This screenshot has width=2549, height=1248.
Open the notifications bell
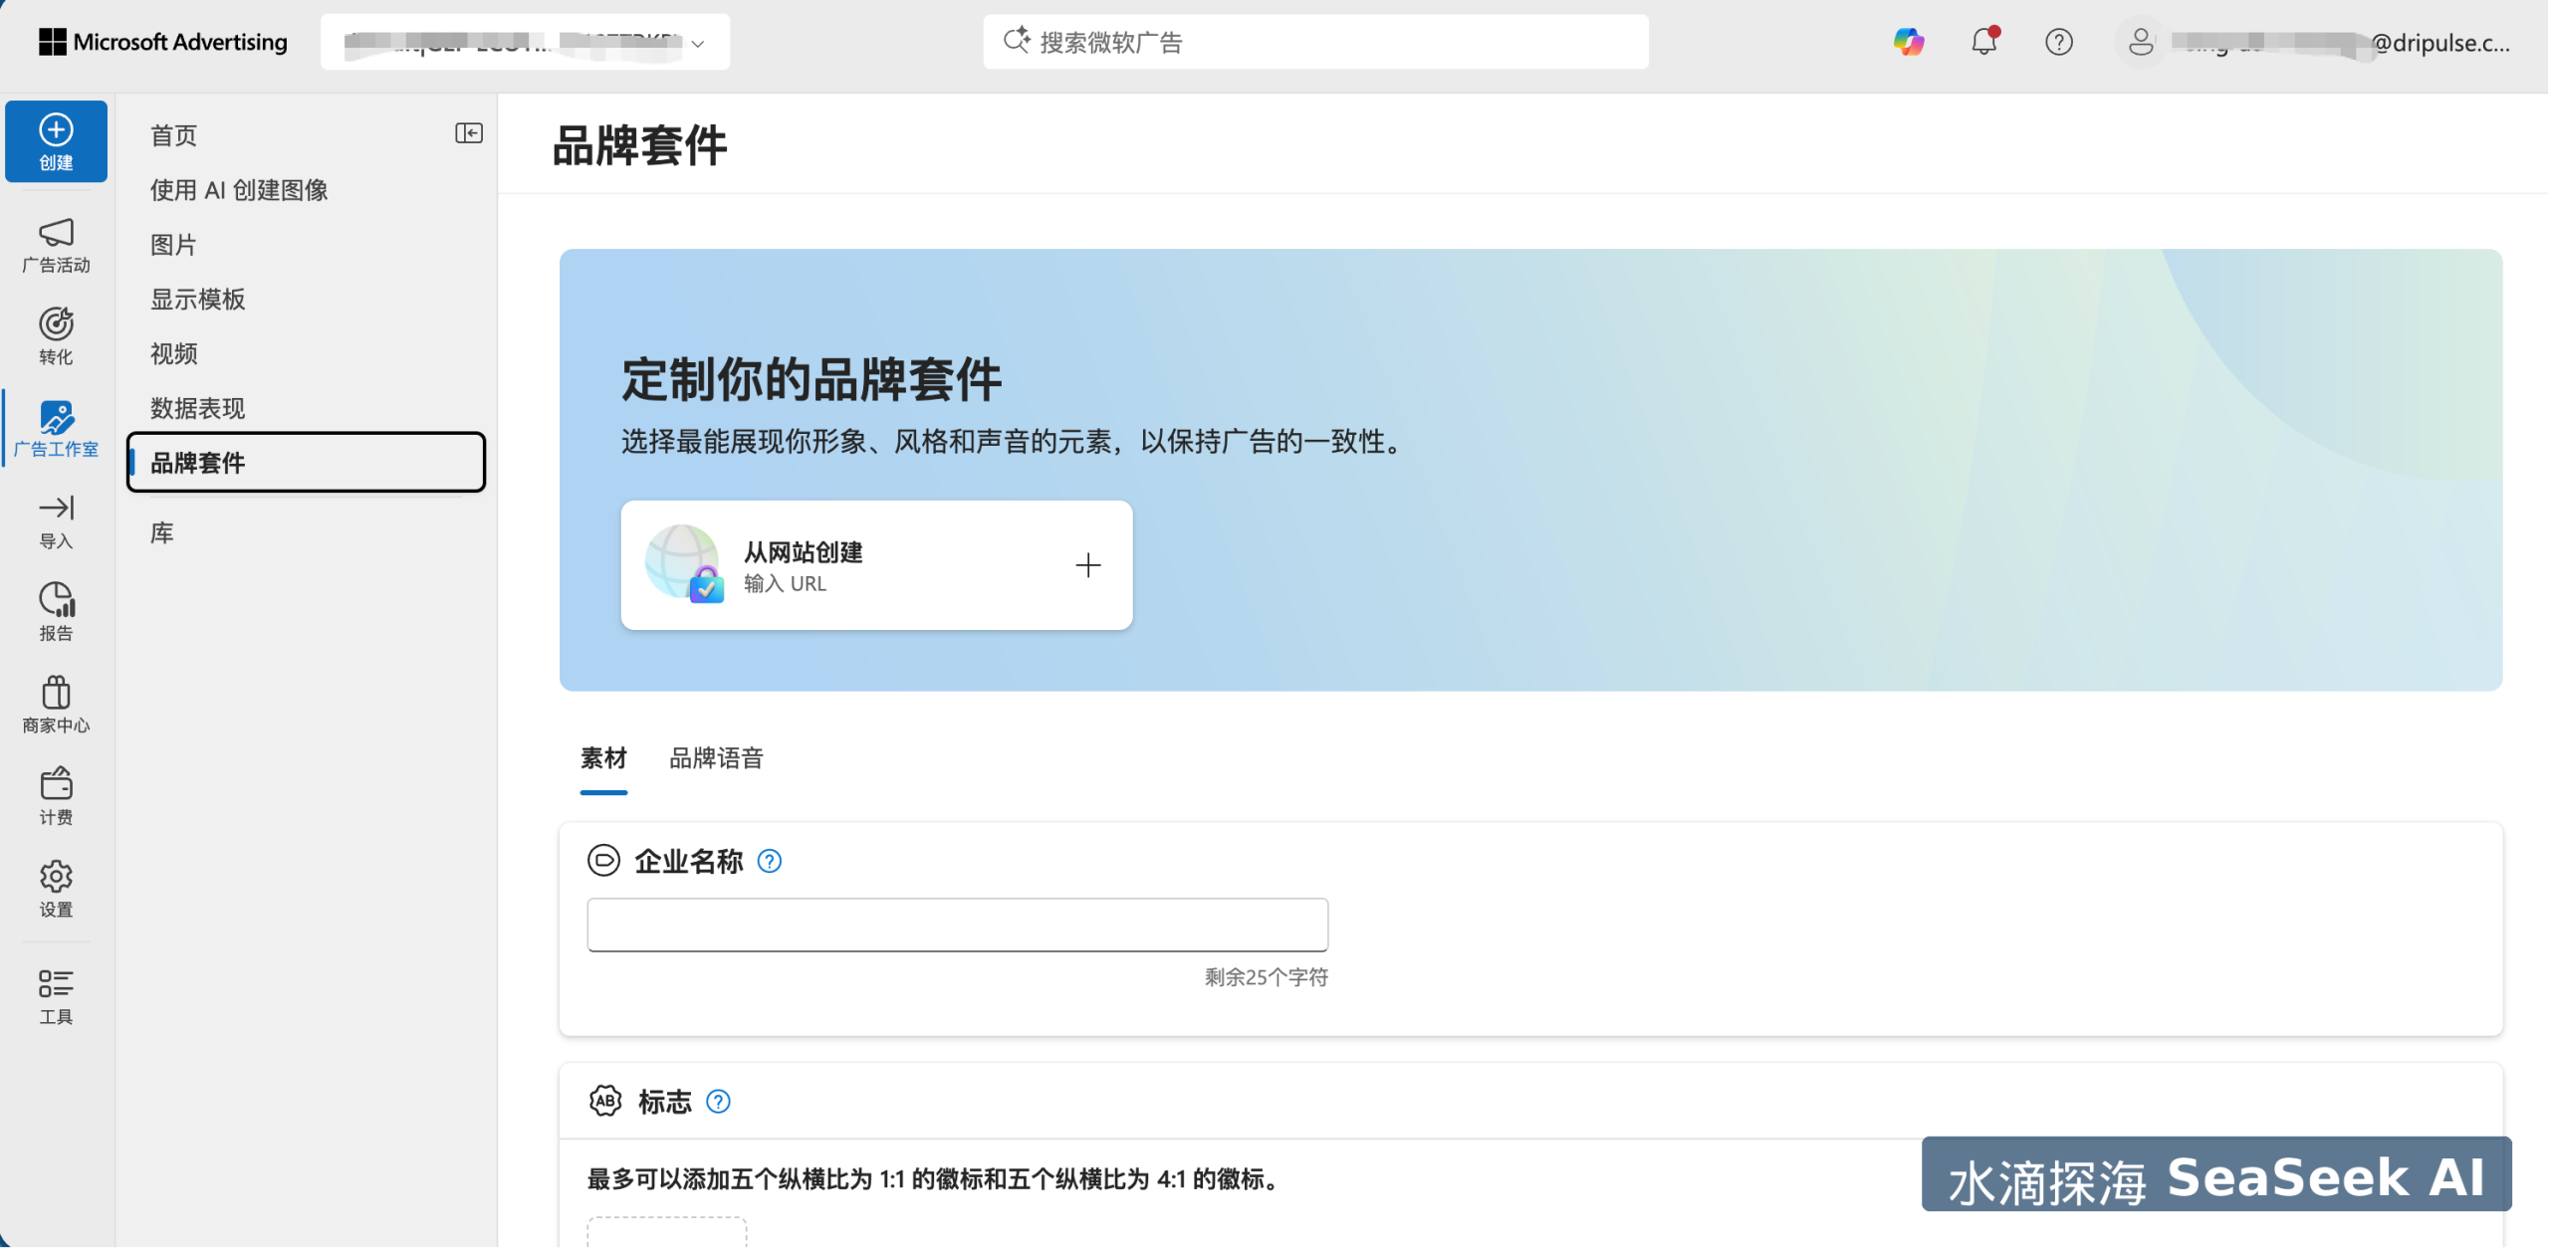tap(1983, 42)
